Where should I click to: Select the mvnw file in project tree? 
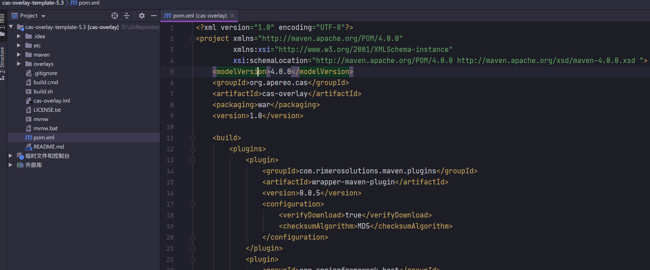tap(41, 119)
